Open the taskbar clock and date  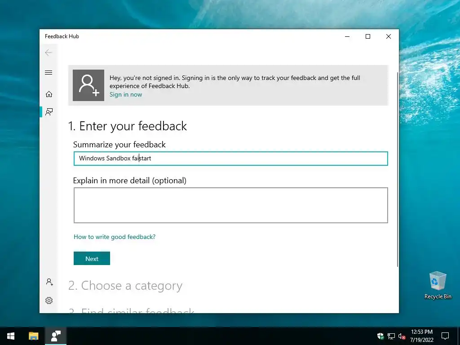point(421,336)
